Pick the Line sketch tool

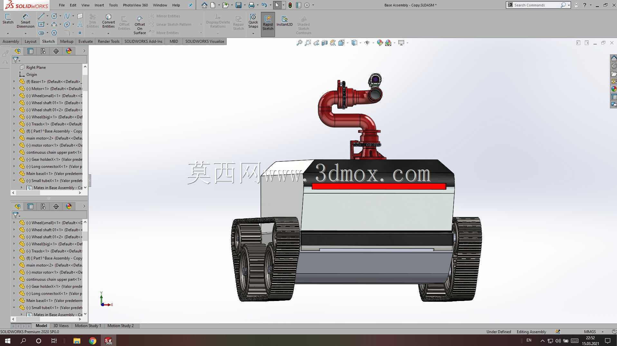[41, 16]
